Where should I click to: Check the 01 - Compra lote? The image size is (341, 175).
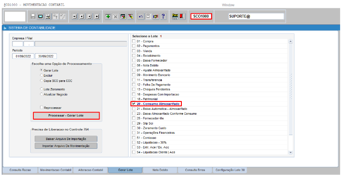[134, 41]
